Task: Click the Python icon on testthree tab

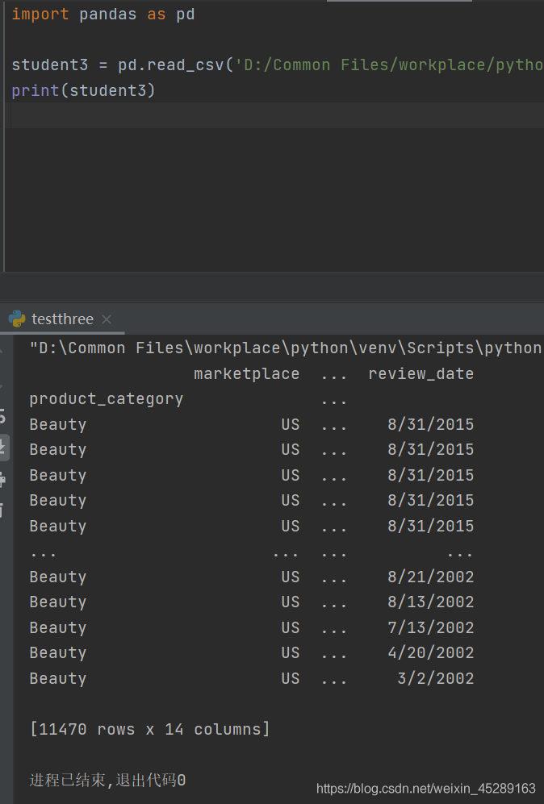Action: pyautogui.click(x=17, y=319)
